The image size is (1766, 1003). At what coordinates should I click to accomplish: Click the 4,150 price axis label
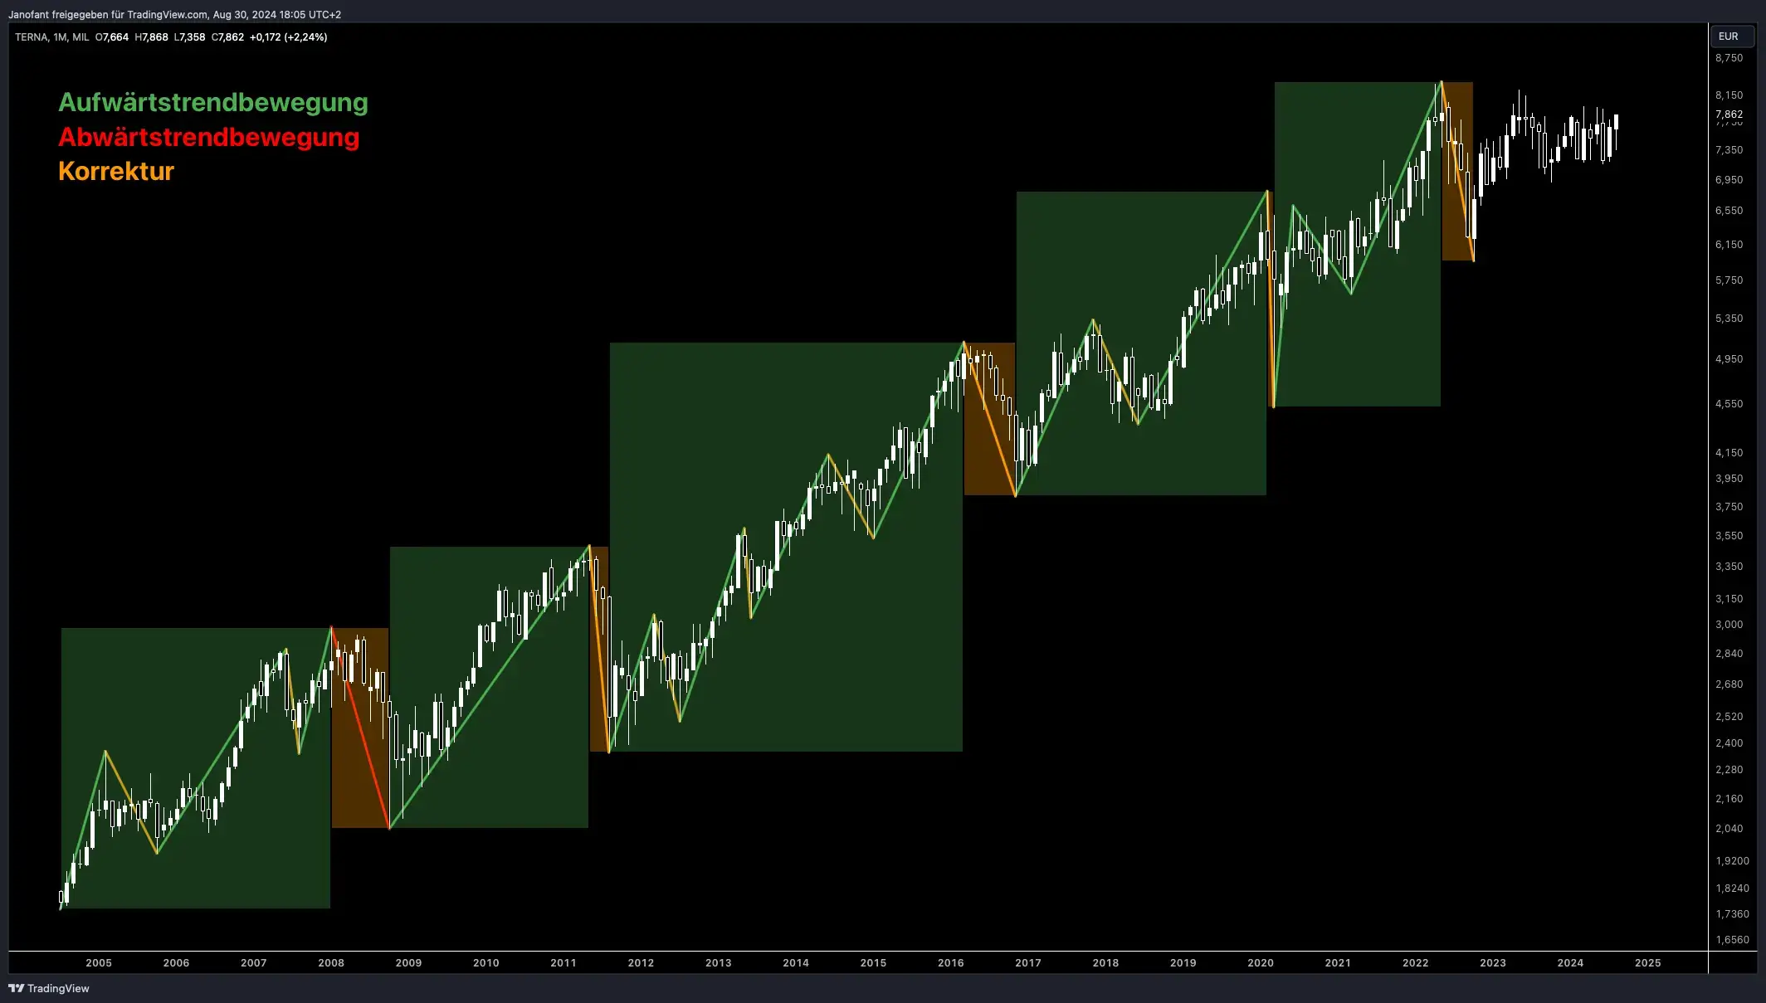pos(1729,453)
